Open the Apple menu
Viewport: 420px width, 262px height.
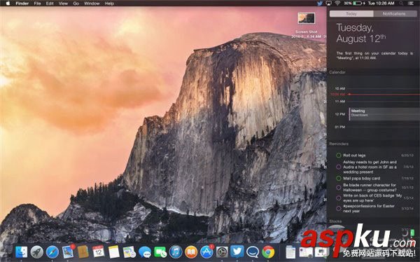8,4
